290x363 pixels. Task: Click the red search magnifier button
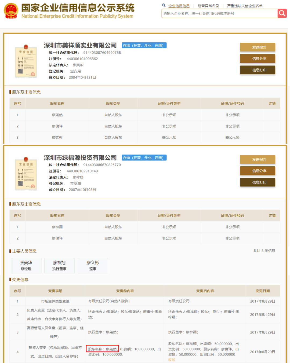282,13
